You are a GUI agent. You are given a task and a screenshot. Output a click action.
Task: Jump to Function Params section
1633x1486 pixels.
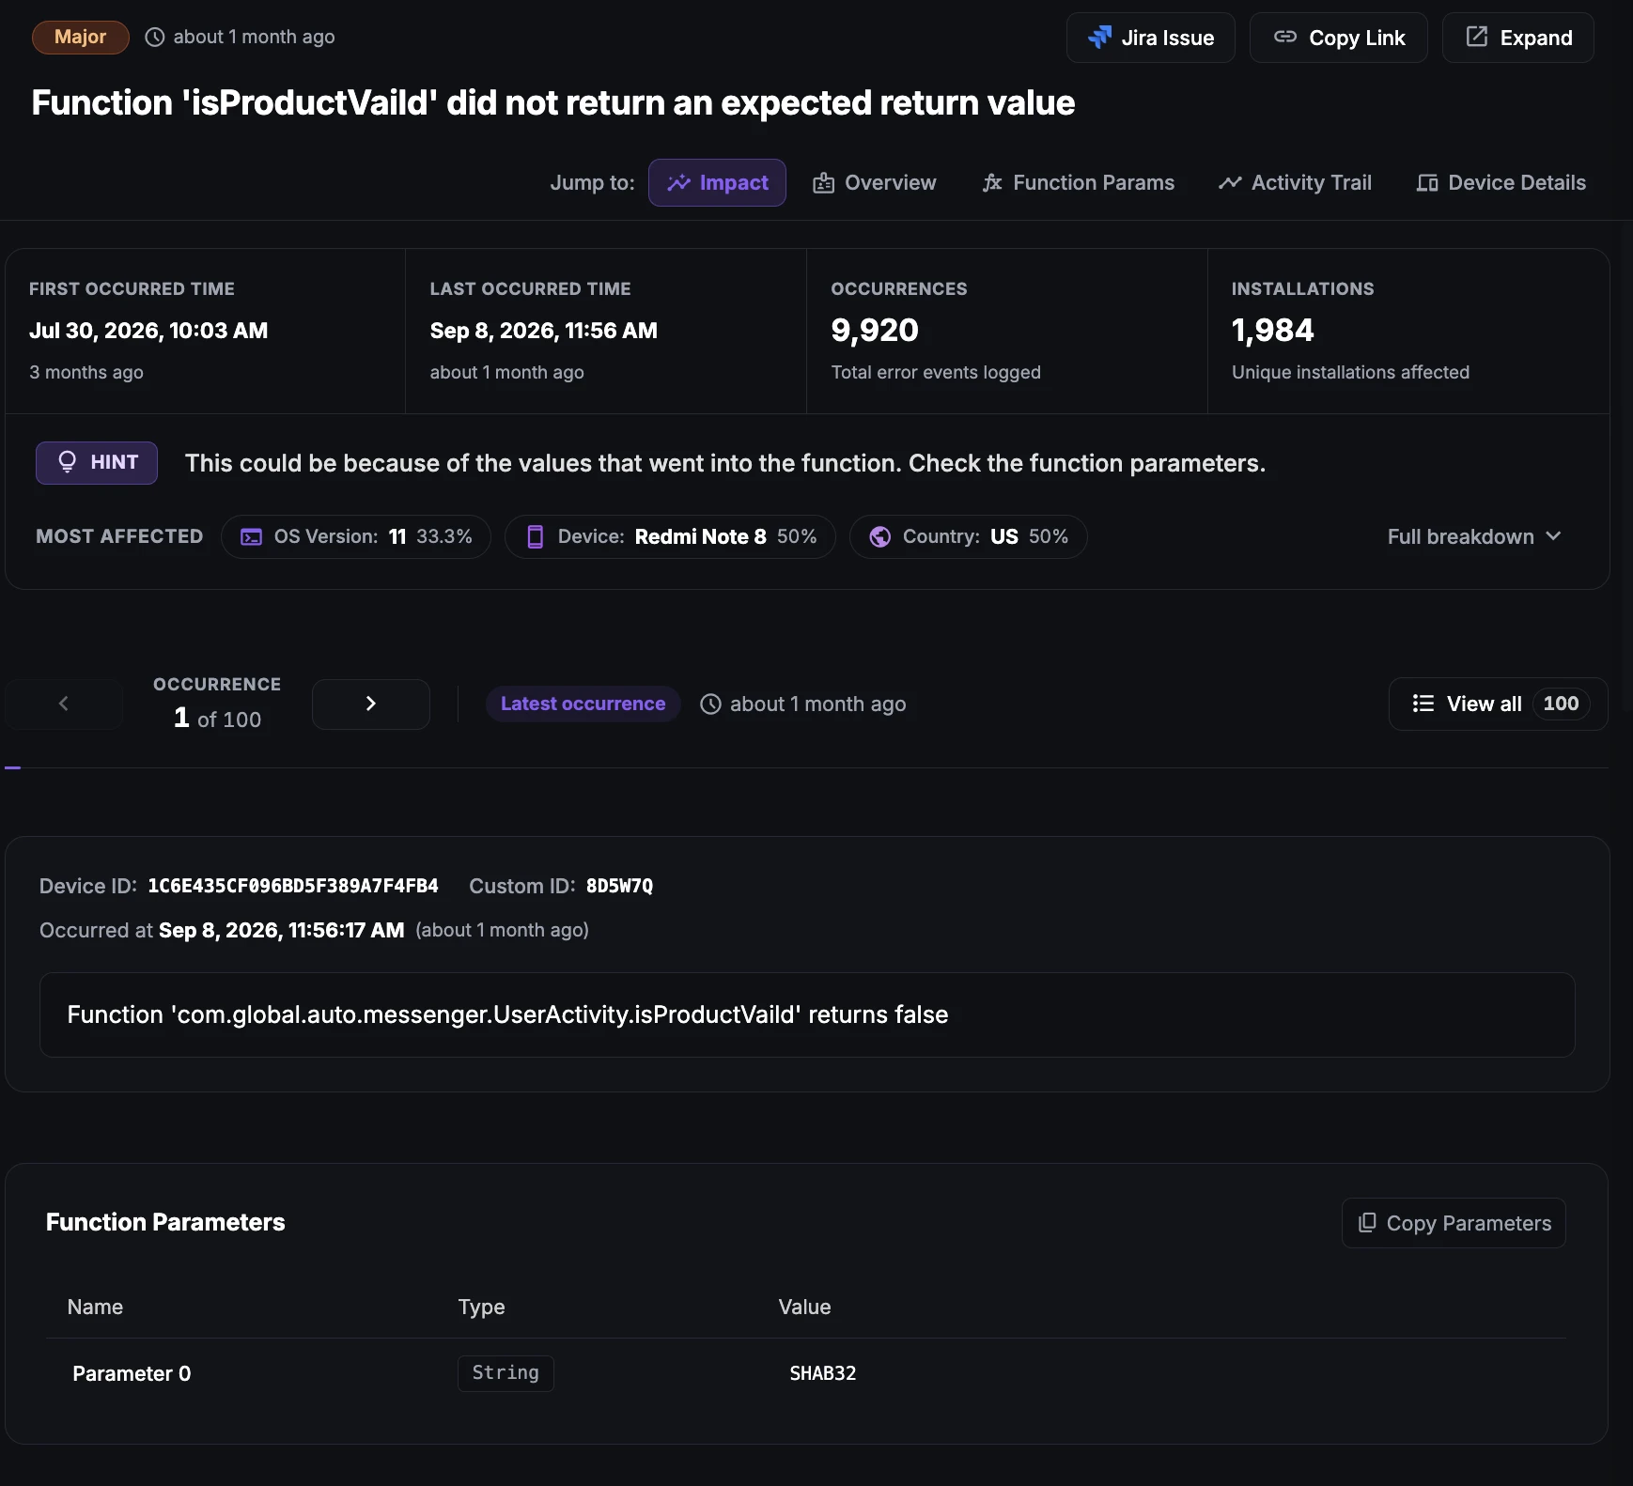[1078, 182]
